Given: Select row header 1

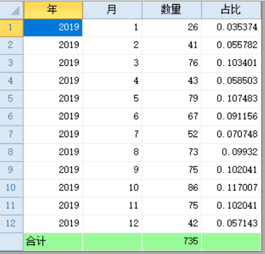Looking at the screenshot, I should (x=12, y=28).
